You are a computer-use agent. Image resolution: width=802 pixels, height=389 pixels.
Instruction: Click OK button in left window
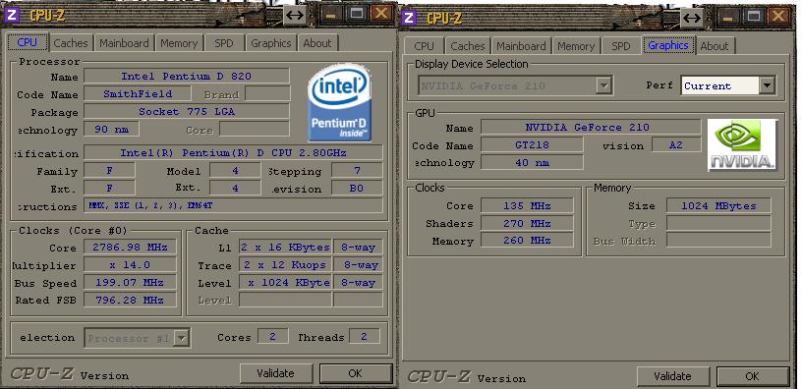tap(356, 373)
